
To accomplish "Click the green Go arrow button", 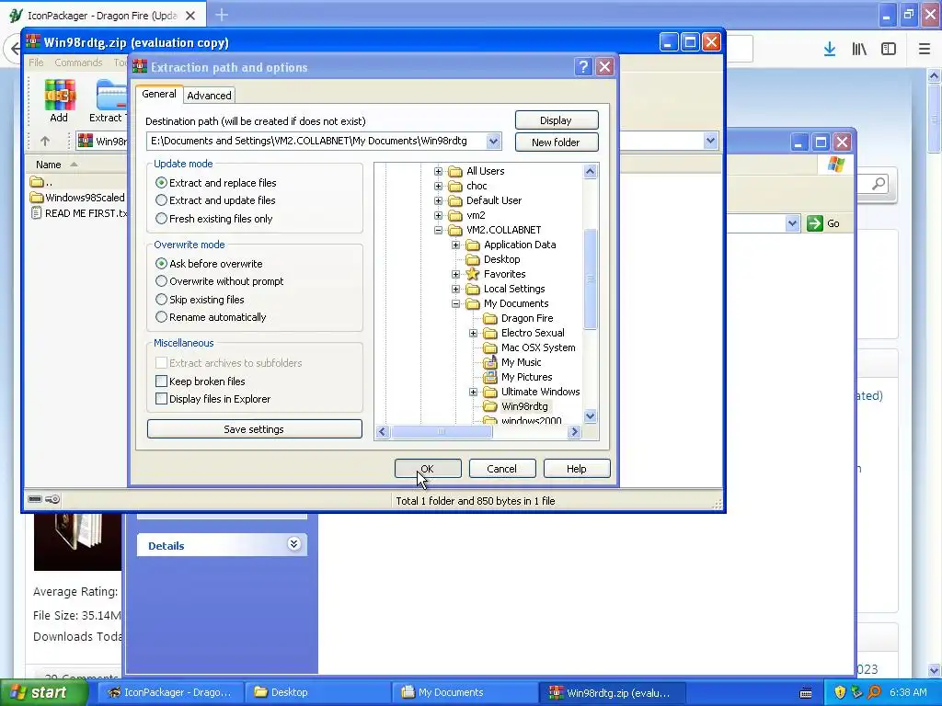I will [x=815, y=223].
